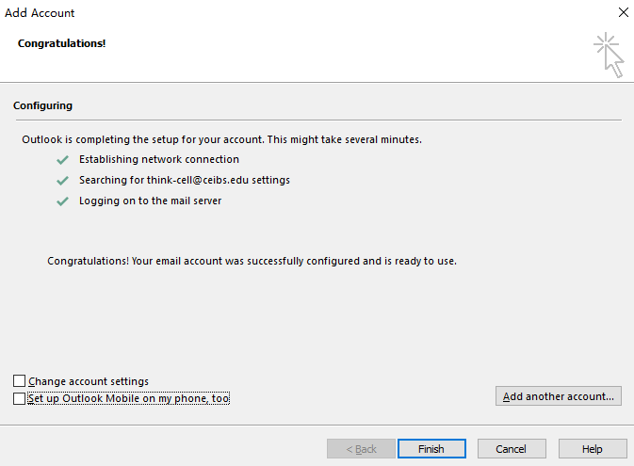The width and height of the screenshot is (634, 466).
Task: Click the checkmark beside Logging on to mail server
Action: [x=63, y=201]
